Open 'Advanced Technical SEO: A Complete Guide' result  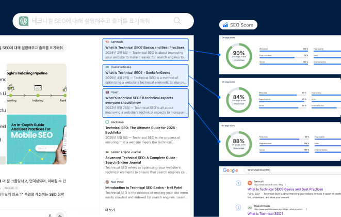coord(141,160)
